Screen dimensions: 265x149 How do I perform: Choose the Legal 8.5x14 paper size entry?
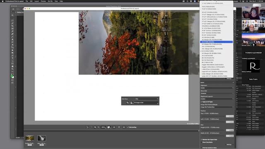216,72
